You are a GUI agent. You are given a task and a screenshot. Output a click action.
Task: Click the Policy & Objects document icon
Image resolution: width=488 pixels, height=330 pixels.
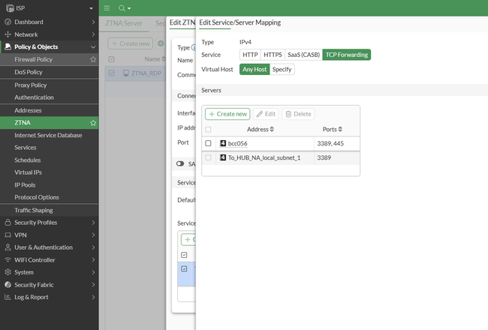point(8,46)
